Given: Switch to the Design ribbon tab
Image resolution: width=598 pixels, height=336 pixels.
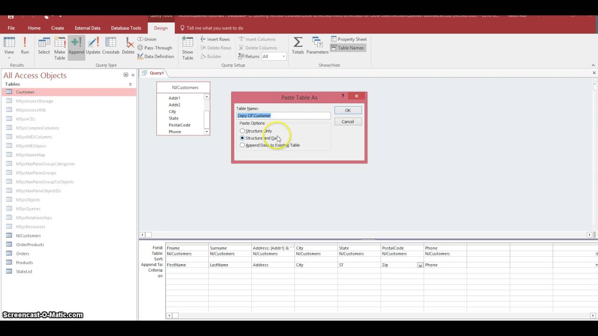Looking at the screenshot, I should (x=161, y=28).
